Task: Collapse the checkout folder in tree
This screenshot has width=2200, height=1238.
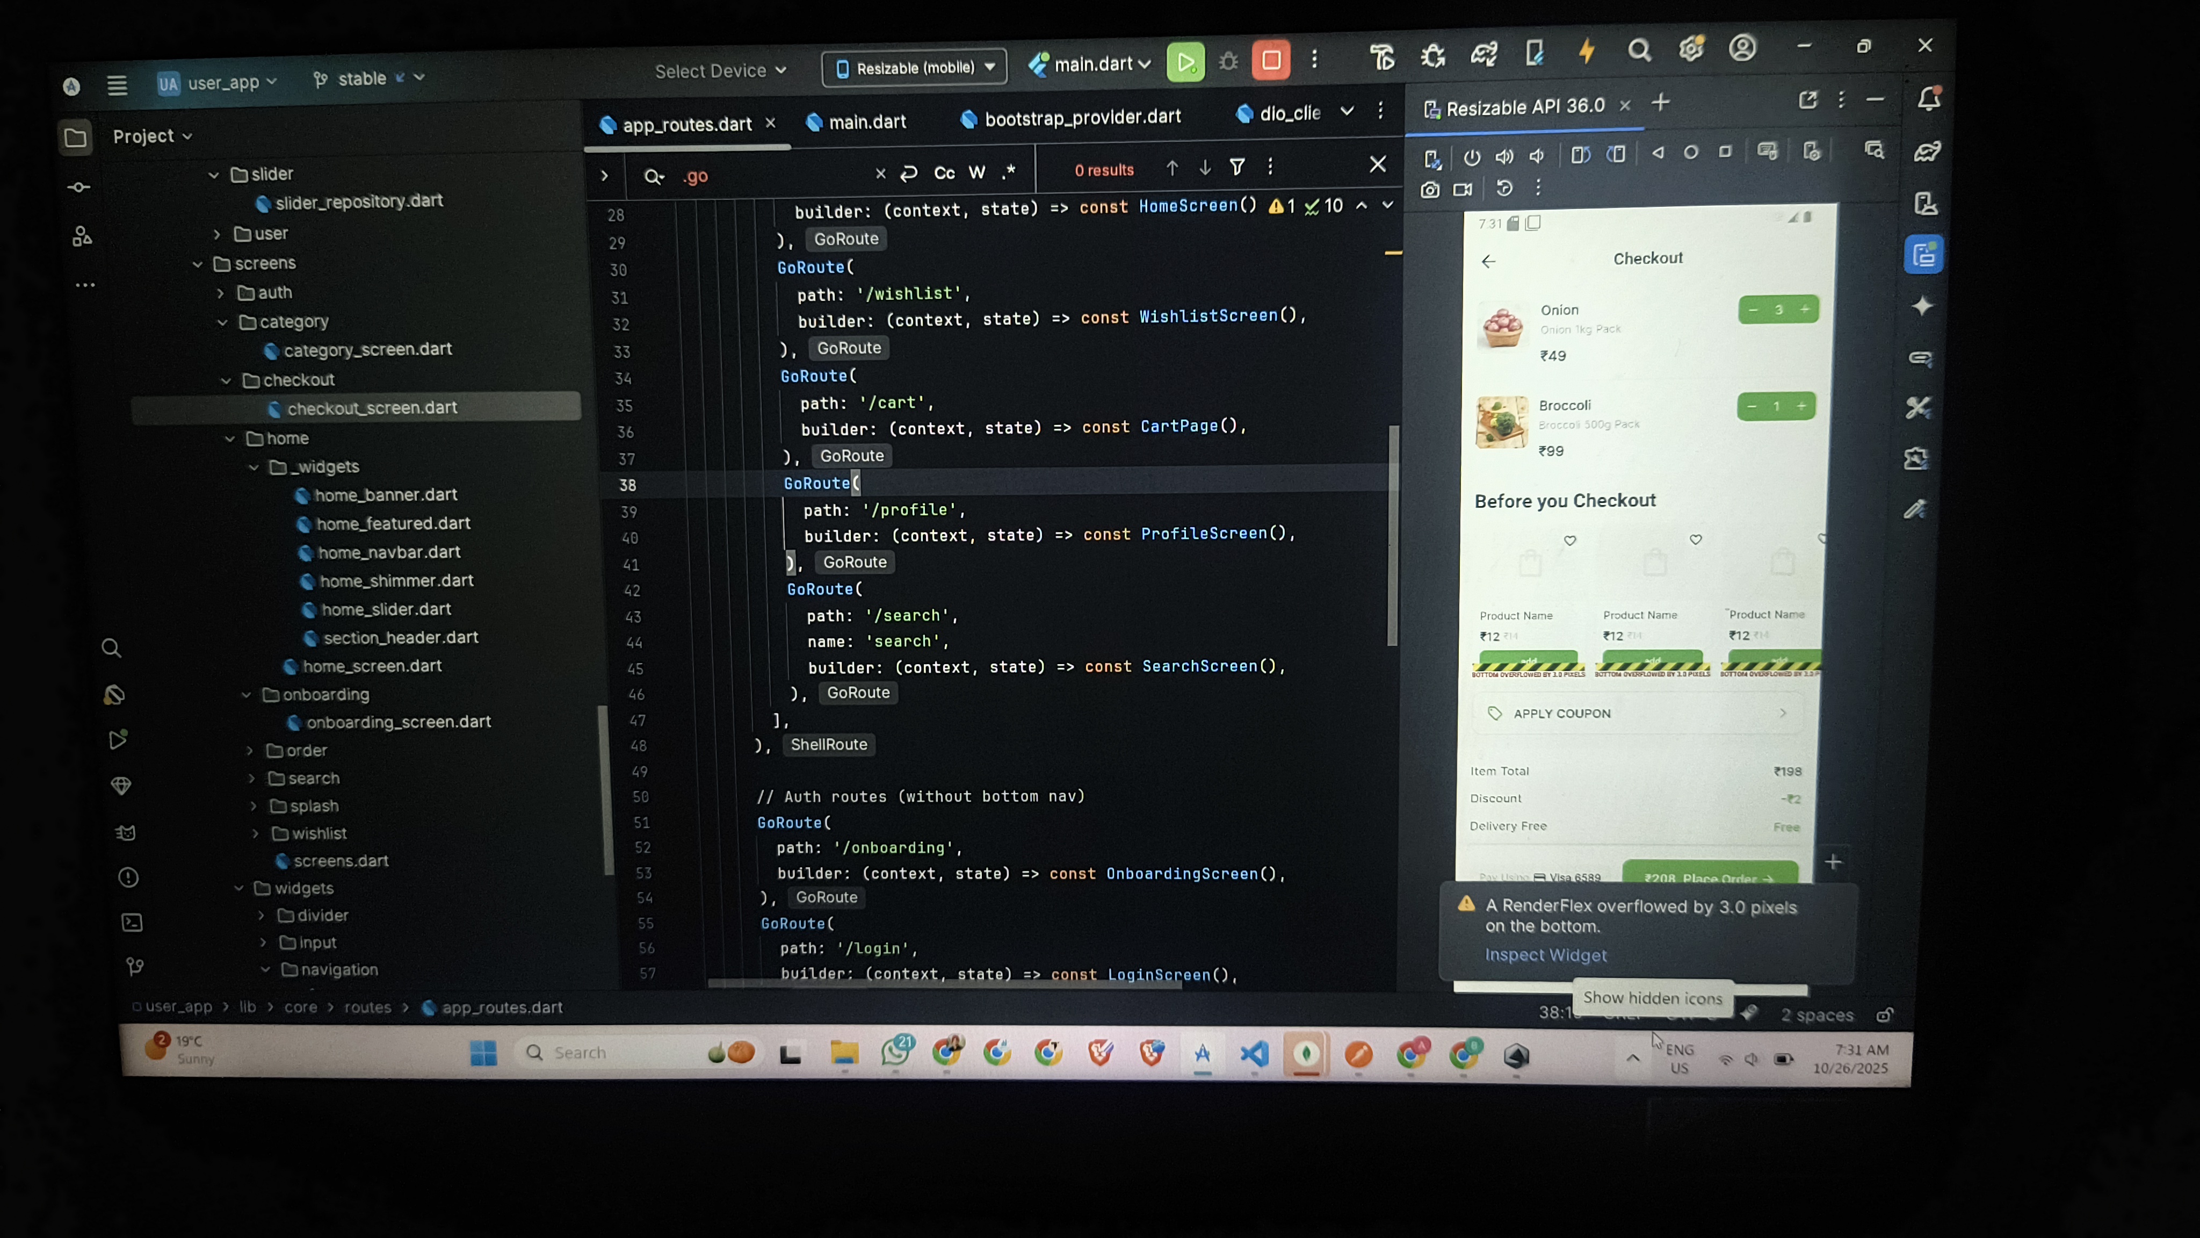Action: point(226,381)
